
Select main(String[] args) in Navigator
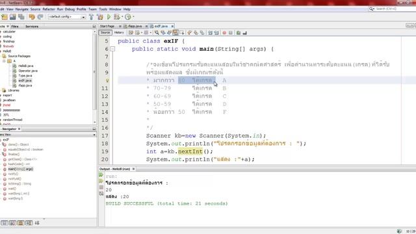20,169
